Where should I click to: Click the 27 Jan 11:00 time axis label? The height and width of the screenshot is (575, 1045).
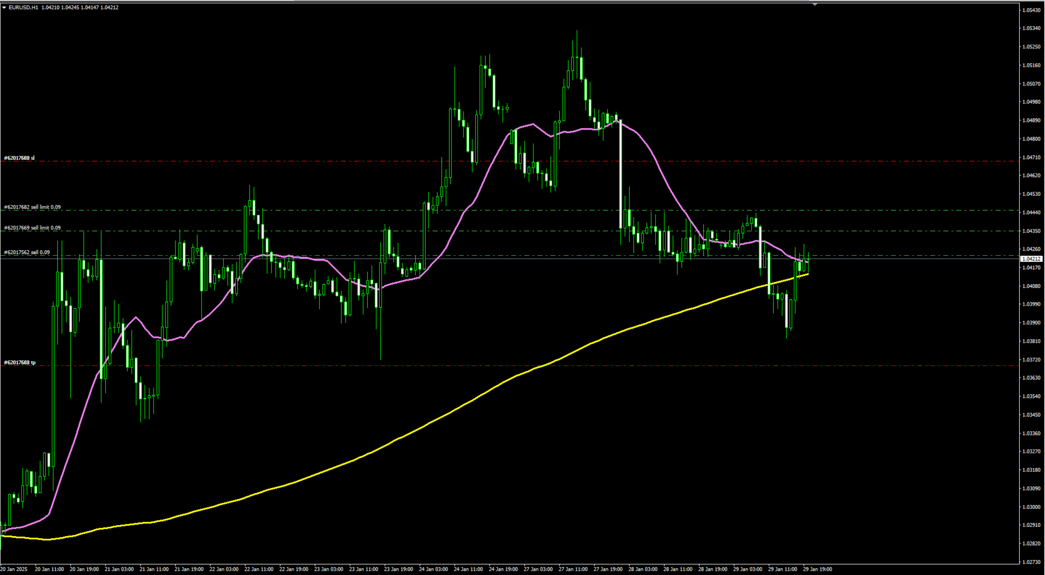573,569
